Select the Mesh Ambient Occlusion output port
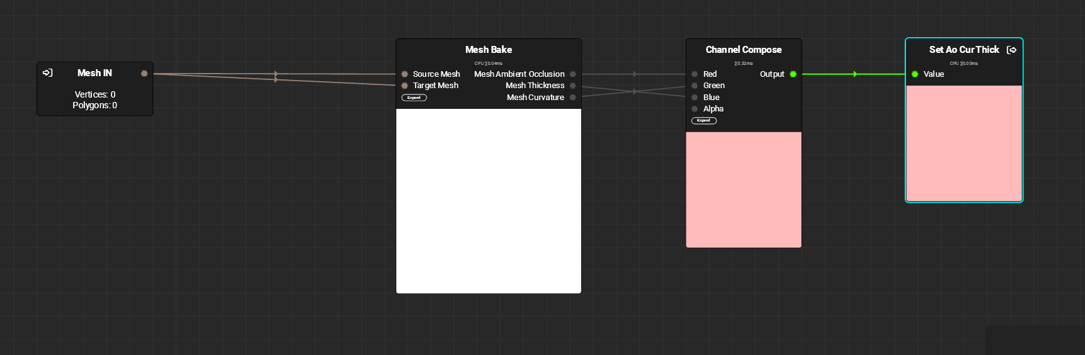This screenshot has width=1085, height=355. click(x=572, y=74)
